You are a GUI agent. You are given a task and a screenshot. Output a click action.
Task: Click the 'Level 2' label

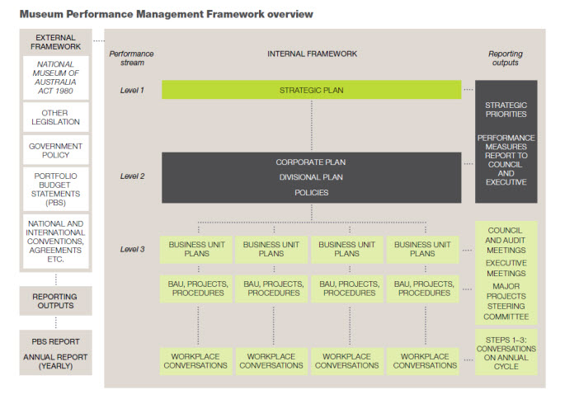click(132, 176)
